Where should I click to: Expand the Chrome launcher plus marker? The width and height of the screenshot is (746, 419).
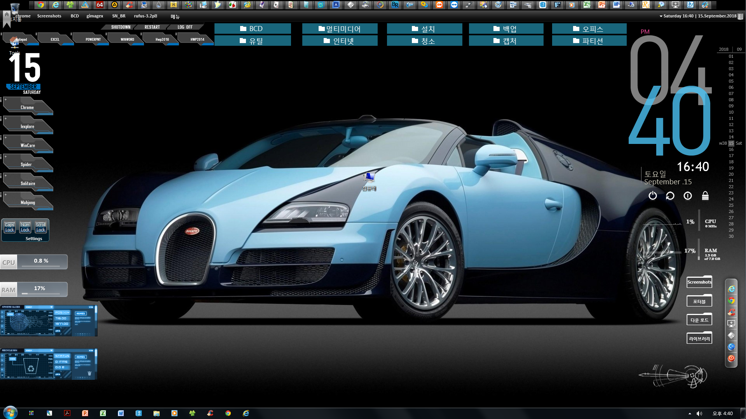5,100
